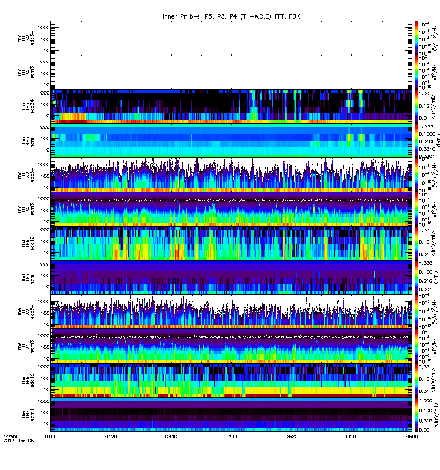The width and height of the screenshot is (440, 470).
Task: Click the 0500 time axis label
Action: click(x=231, y=437)
